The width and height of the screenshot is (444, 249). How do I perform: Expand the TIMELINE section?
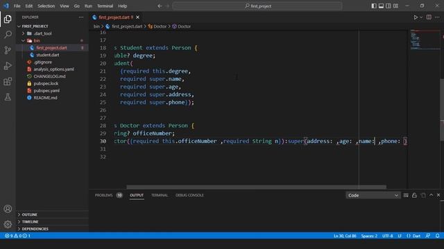coord(53,221)
